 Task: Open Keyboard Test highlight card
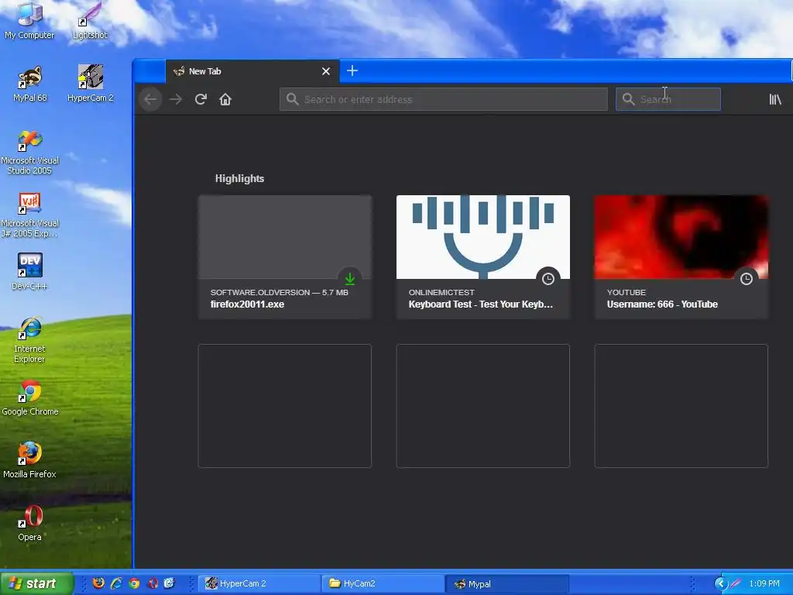pyautogui.click(x=483, y=257)
